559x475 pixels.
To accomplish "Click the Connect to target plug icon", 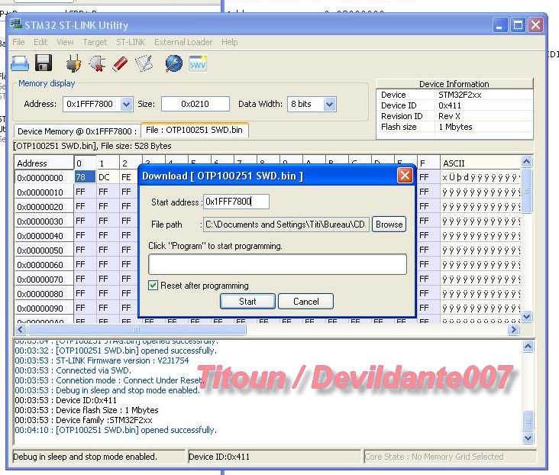I will pos(73,63).
